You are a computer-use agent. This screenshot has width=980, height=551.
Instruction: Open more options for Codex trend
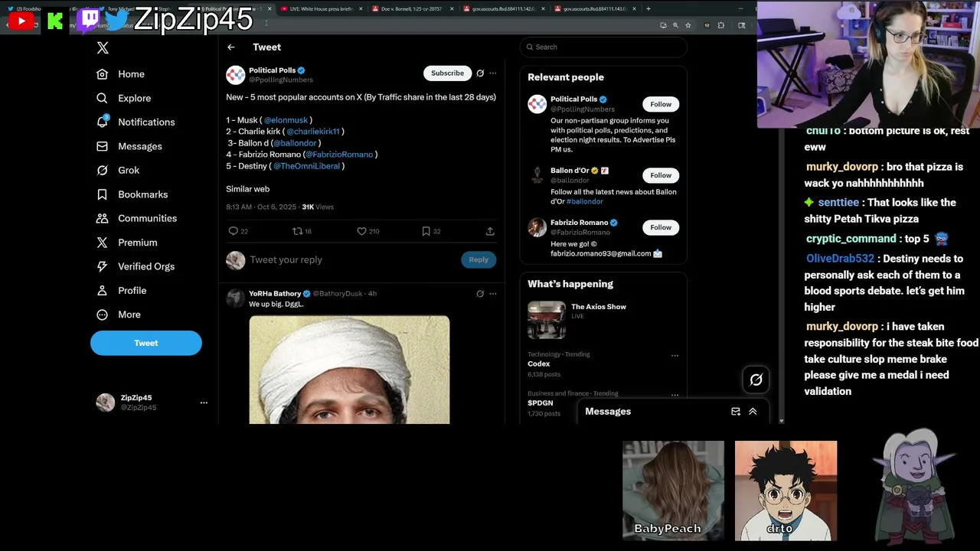coord(675,355)
